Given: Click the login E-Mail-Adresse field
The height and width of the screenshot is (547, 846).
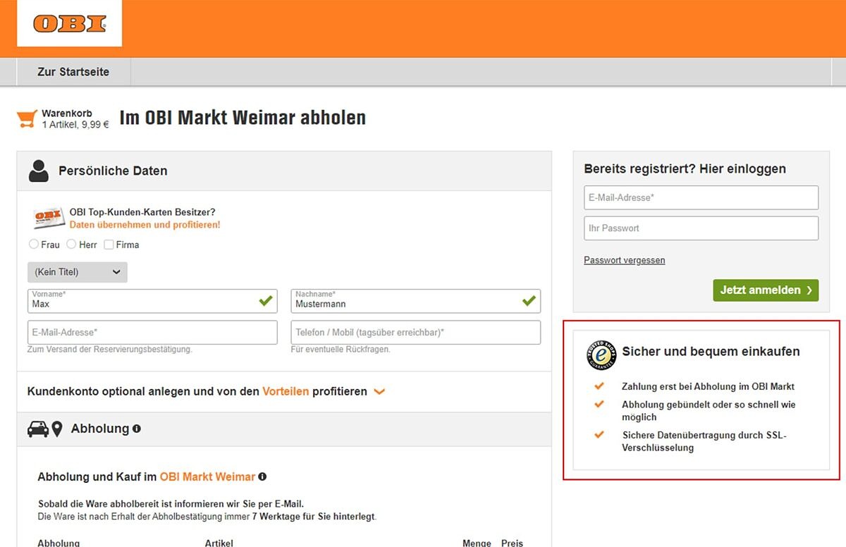Looking at the screenshot, I should click(x=701, y=198).
